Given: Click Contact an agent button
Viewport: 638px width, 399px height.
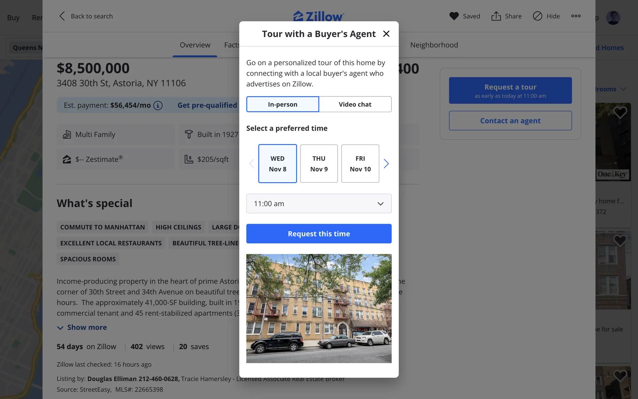Looking at the screenshot, I should coord(510,121).
